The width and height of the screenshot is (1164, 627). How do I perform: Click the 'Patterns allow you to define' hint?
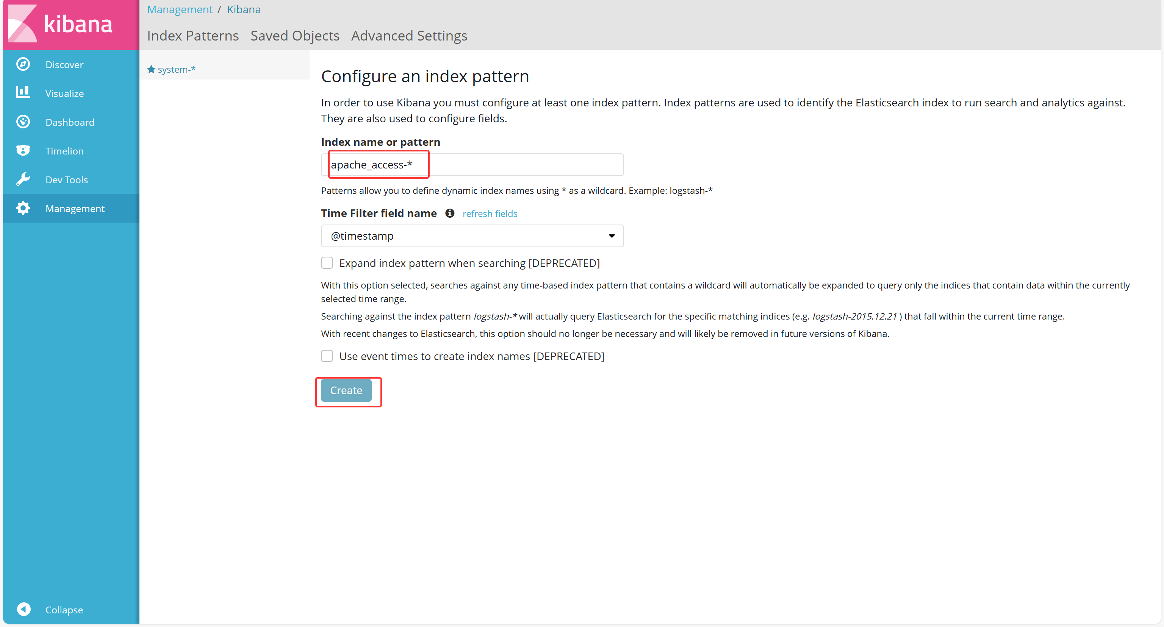tap(516, 190)
